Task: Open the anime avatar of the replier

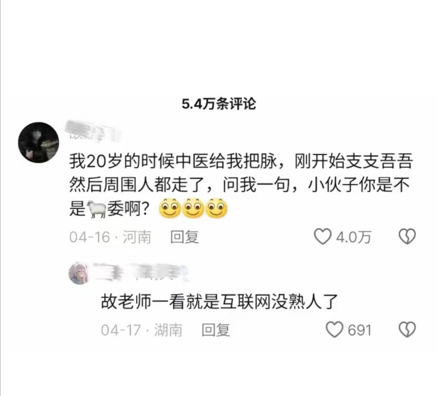Action: tap(79, 273)
